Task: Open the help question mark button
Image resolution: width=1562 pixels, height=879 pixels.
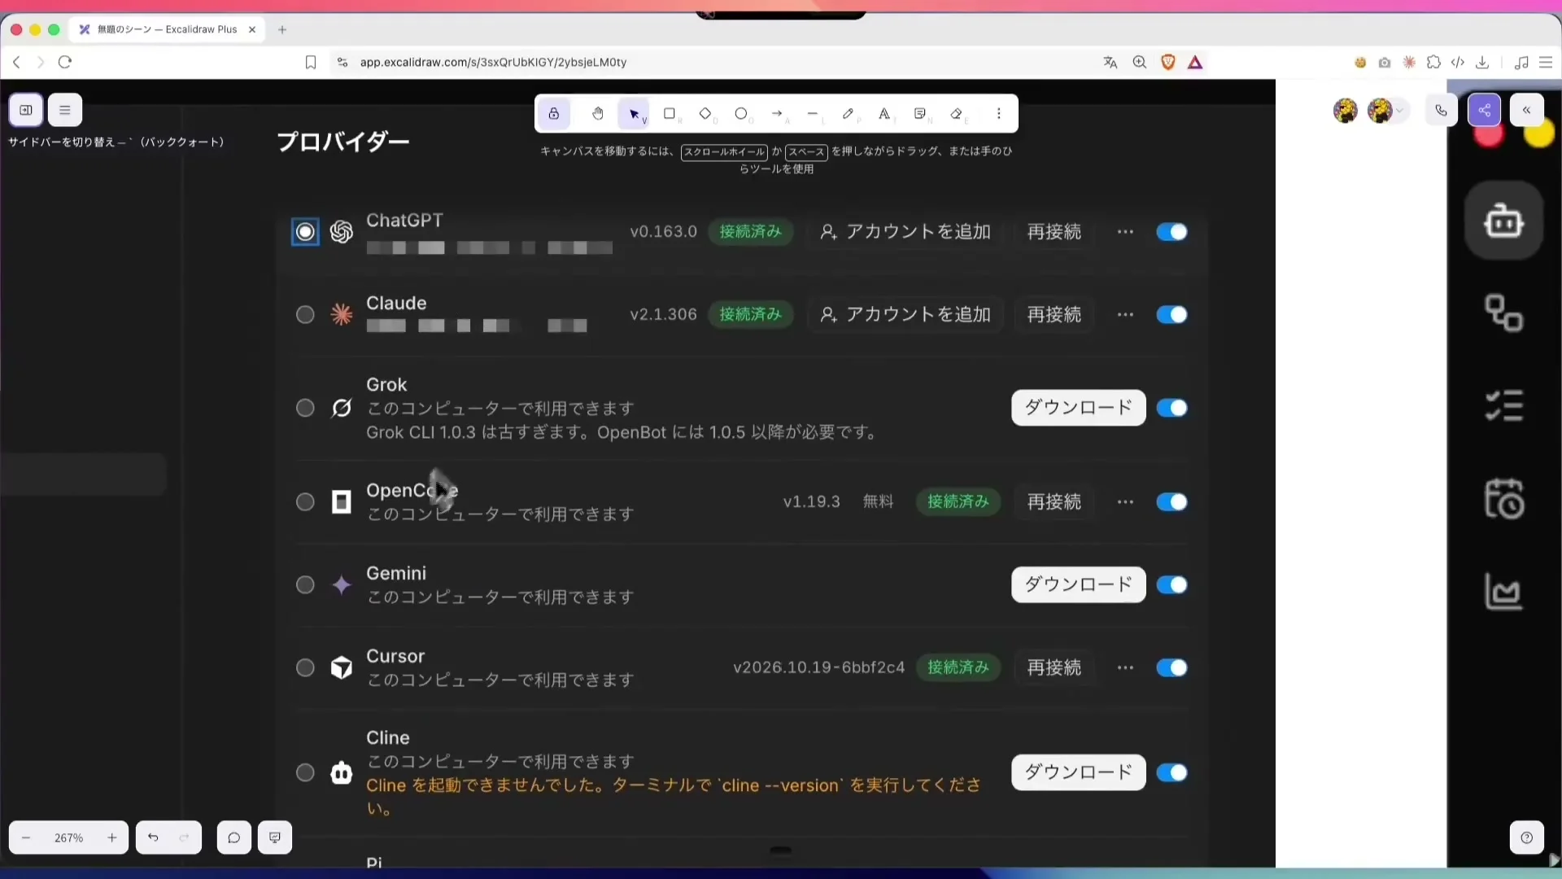Action: point(1527,837)
